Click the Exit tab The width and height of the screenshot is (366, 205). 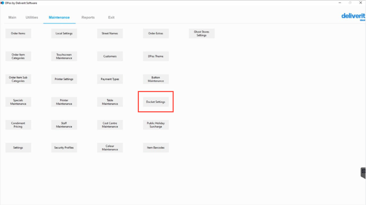pyautogui.click(x=111, y=17)
